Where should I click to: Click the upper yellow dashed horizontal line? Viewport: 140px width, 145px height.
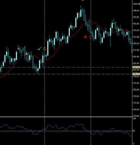[x=66, y=67]
